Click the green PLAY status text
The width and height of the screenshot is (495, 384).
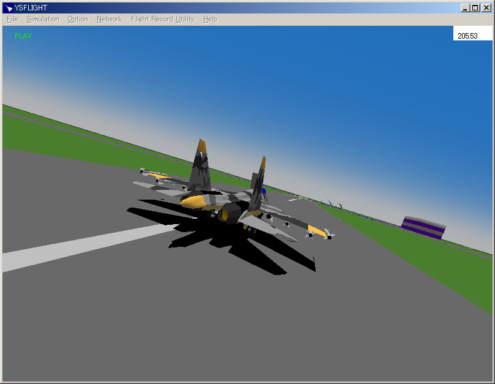coord(23,36)
